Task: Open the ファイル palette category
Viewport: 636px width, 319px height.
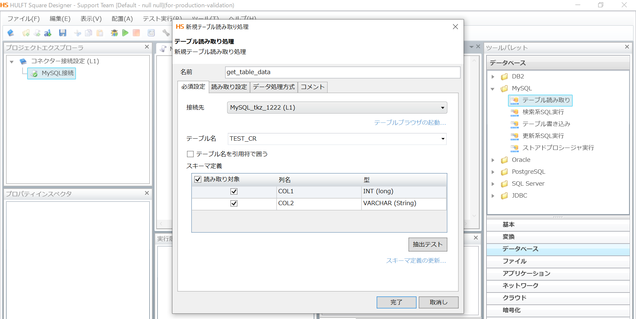Action: coord(558,261)
